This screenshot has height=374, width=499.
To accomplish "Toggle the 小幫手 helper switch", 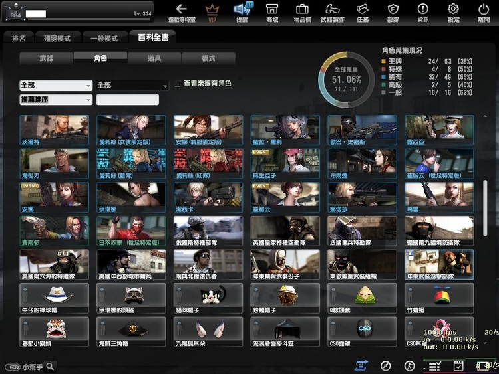I will tap(13, 367).
